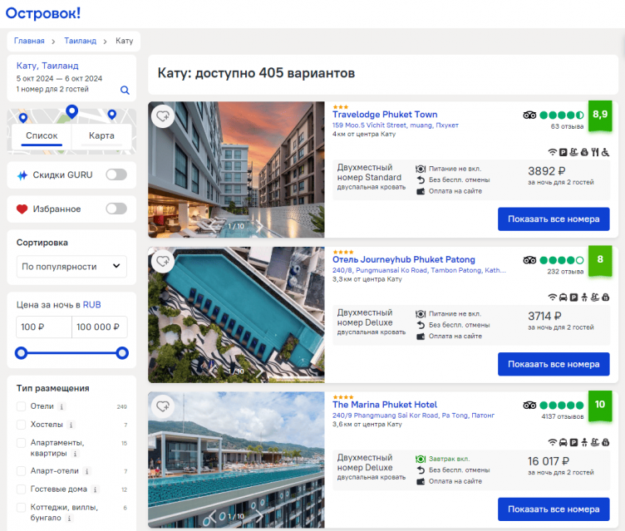
Task: Enable the Скидки GURU toggle
Action: pos(116,175)
